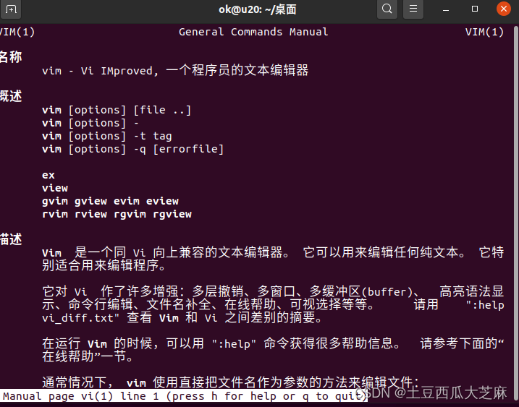Click the 概述 section heading
Viewport: 519px width, 407px height.
click(x=11, y=96)
